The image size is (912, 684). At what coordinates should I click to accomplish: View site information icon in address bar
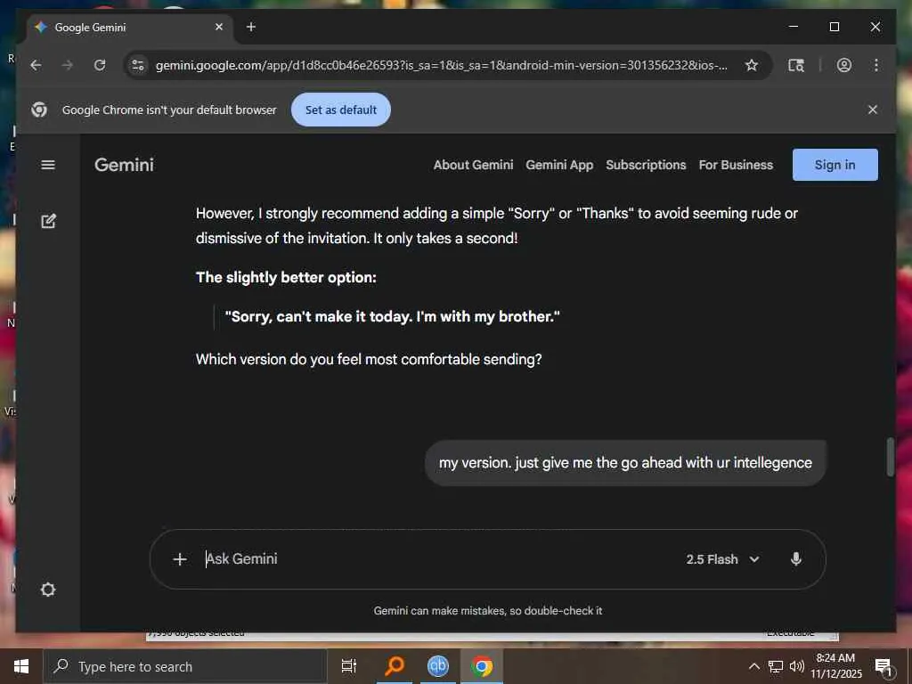click(138, 65)
